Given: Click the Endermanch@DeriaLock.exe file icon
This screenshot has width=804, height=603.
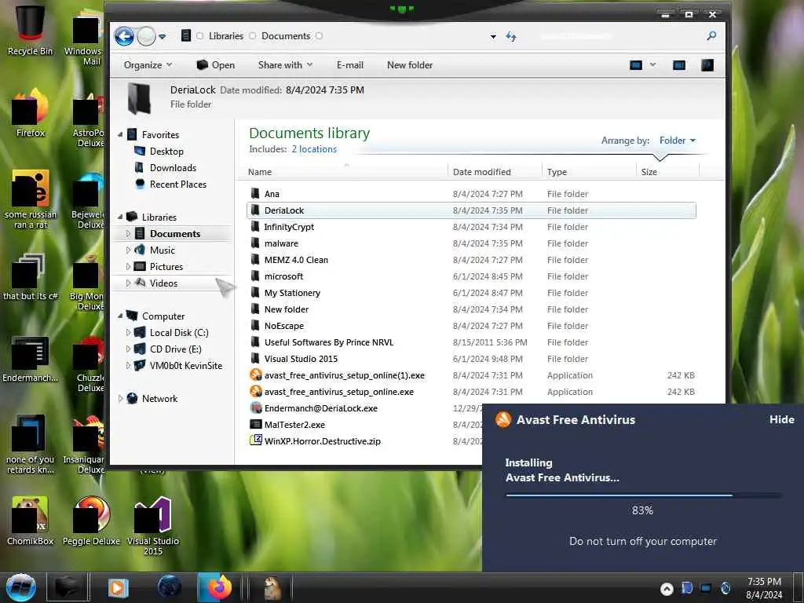Looking at the screenshot, I should pos(255,407).
